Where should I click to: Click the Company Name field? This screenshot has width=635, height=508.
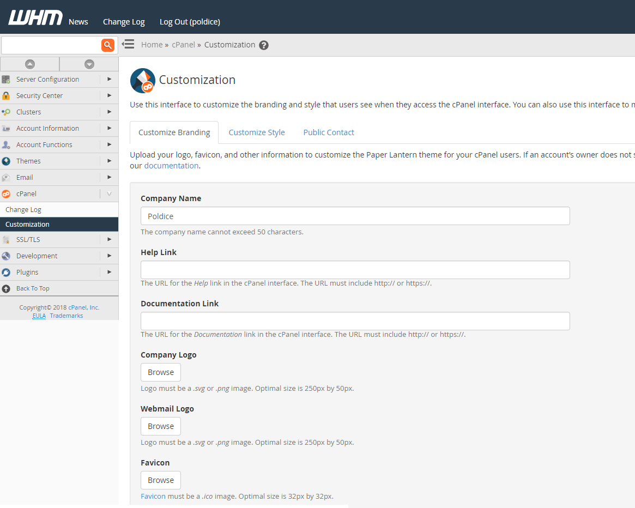(x=355, y=216)
